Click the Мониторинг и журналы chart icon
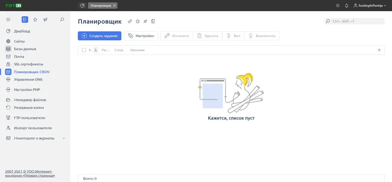The image size is (392, 182). pos(8,138)
